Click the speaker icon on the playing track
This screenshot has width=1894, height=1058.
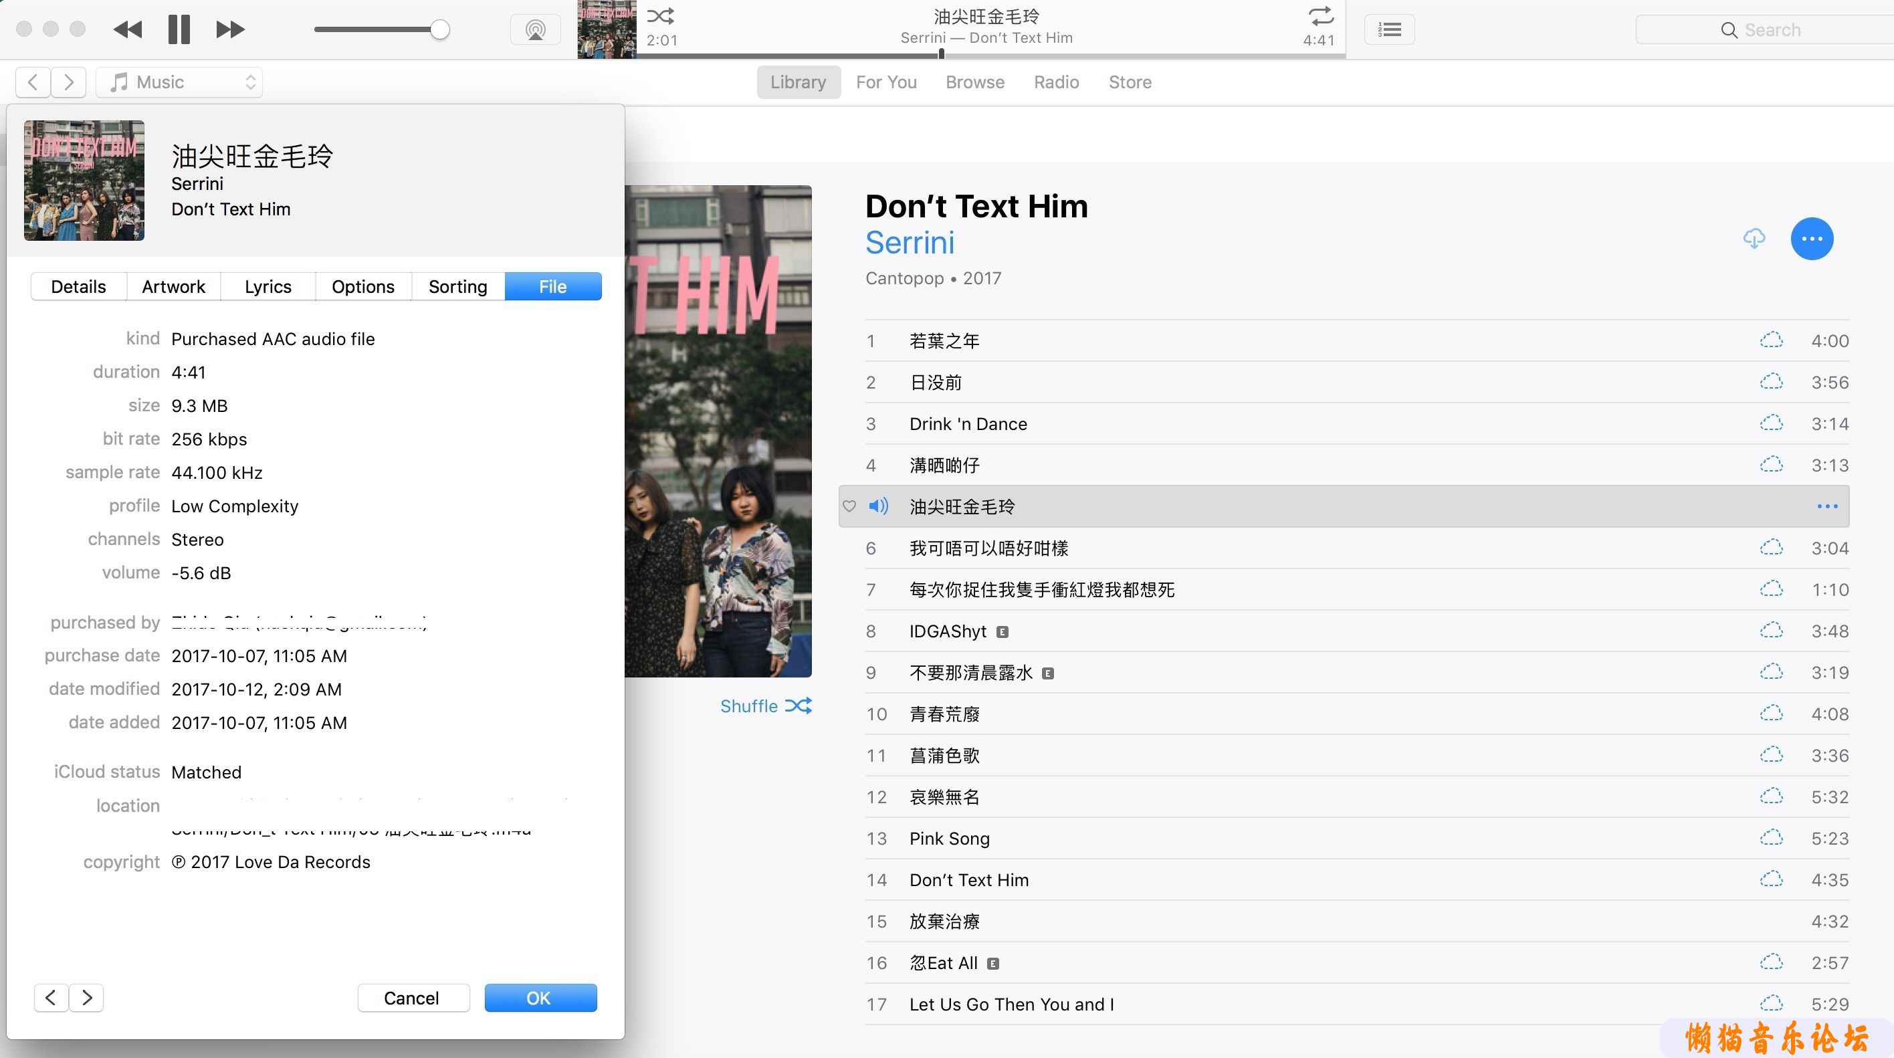[879, 506]
